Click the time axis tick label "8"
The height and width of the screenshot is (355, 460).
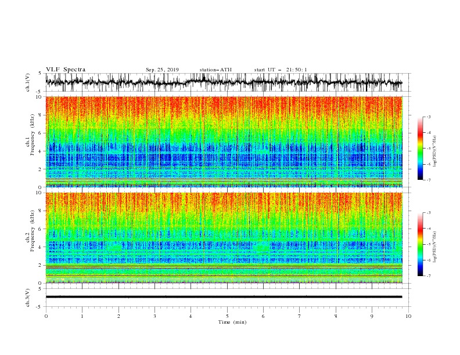[336, 316]
